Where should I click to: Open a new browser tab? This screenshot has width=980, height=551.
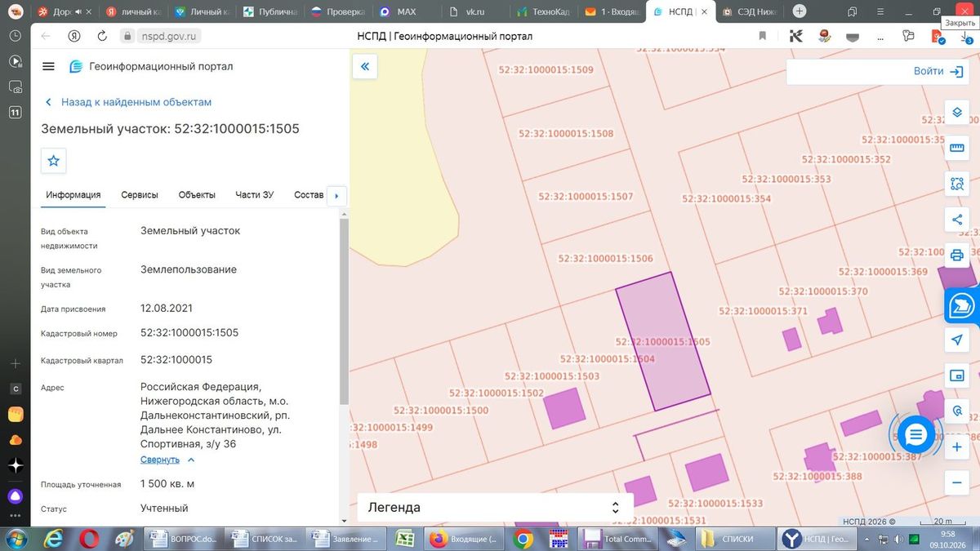click(800, 11)
